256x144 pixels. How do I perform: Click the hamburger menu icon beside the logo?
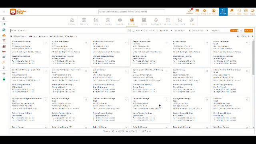coord(4,12)
